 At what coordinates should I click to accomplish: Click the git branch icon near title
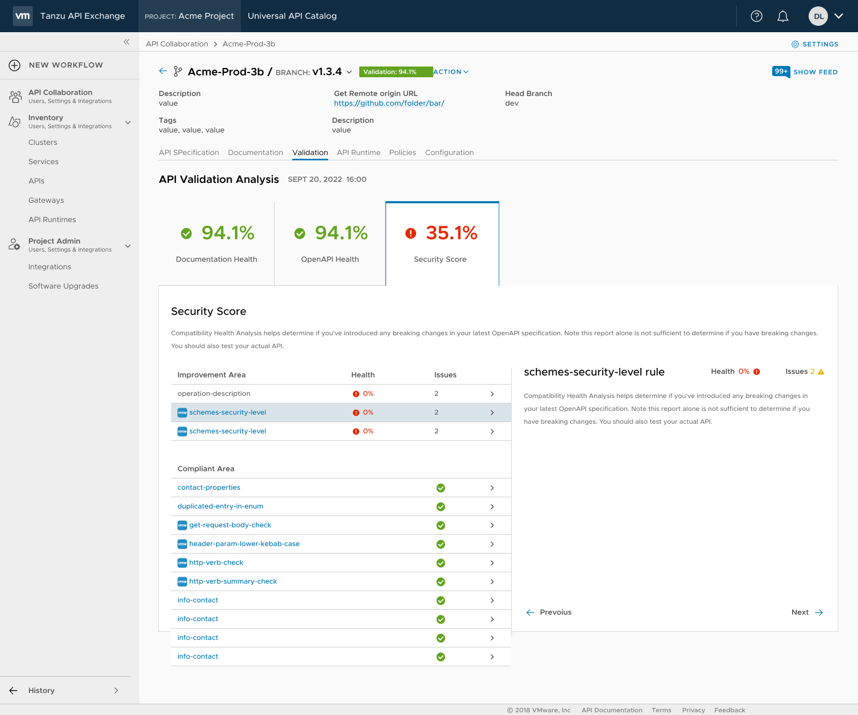178,71
